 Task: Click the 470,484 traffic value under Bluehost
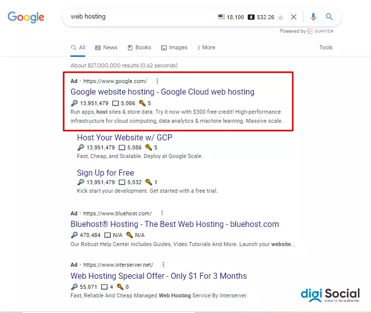tap(90, 235)
